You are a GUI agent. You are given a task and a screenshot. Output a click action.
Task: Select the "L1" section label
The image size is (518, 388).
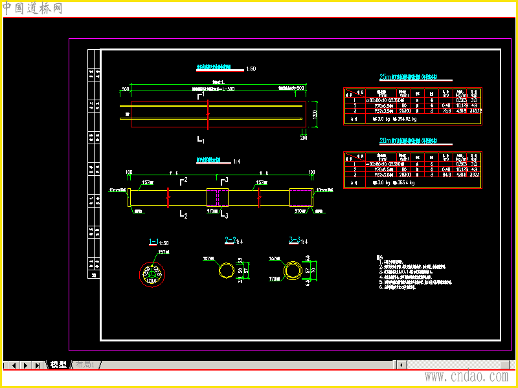tap(201, 140)
